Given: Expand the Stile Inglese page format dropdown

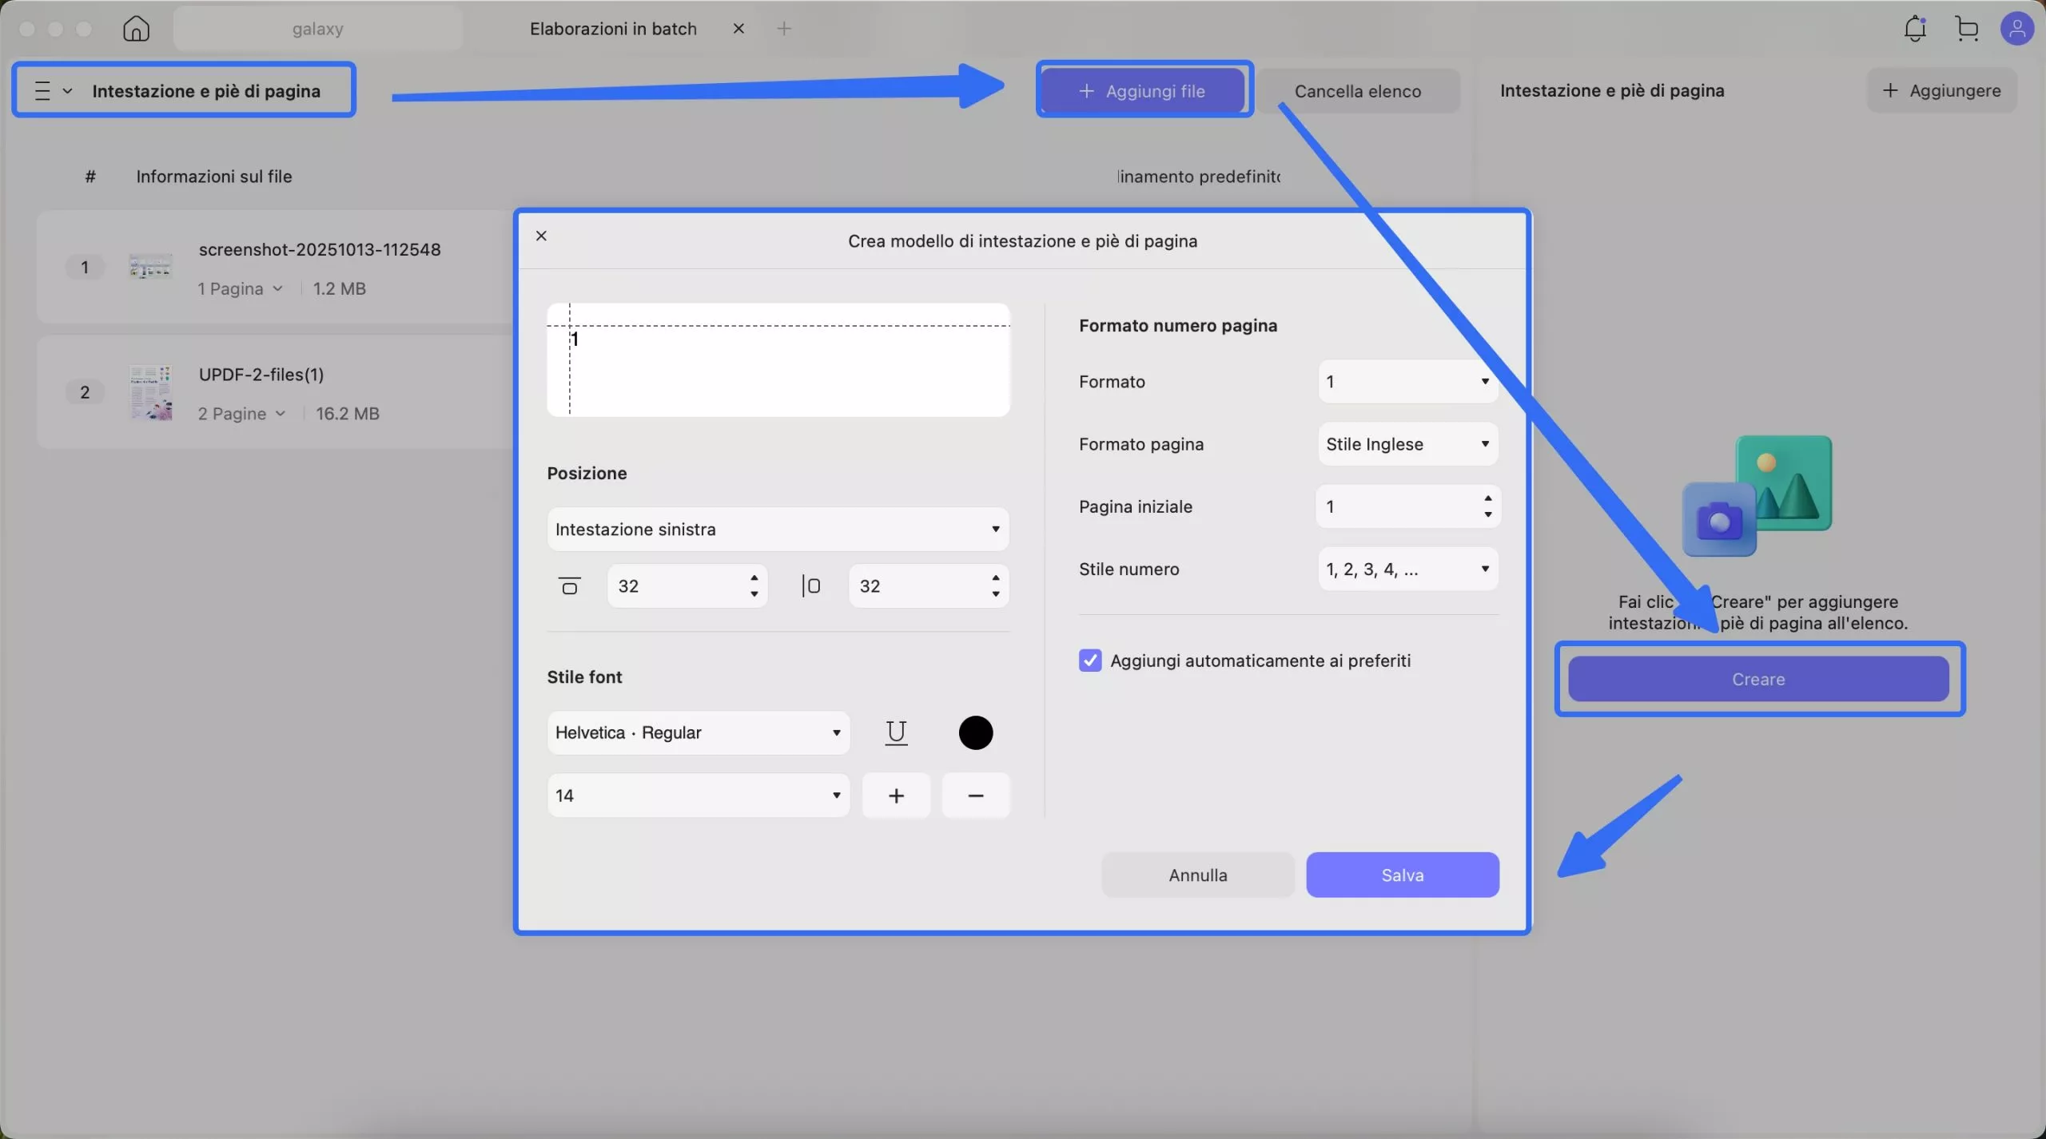Looking at the screenshot, I should (1407, 444).
